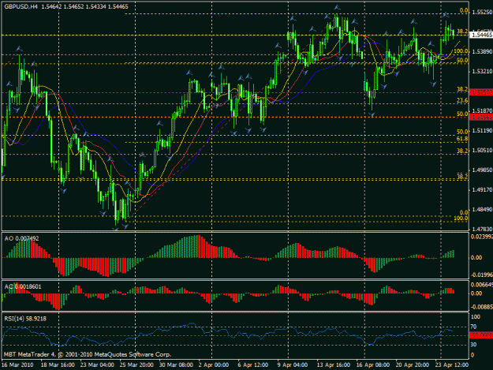This screenshot has height=370, width=493.
Task: Click the 23 Mar 04:00 time label
Action: point(97,365)
